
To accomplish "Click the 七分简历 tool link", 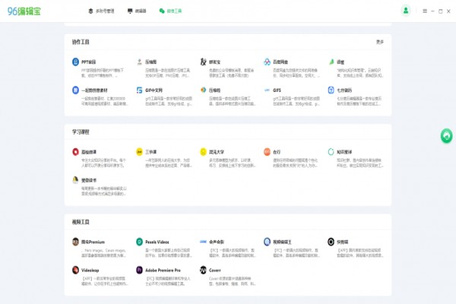I will click(x=344, y=90).
